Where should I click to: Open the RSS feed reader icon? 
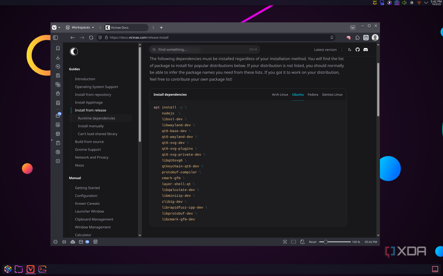[x=58, y=152]
